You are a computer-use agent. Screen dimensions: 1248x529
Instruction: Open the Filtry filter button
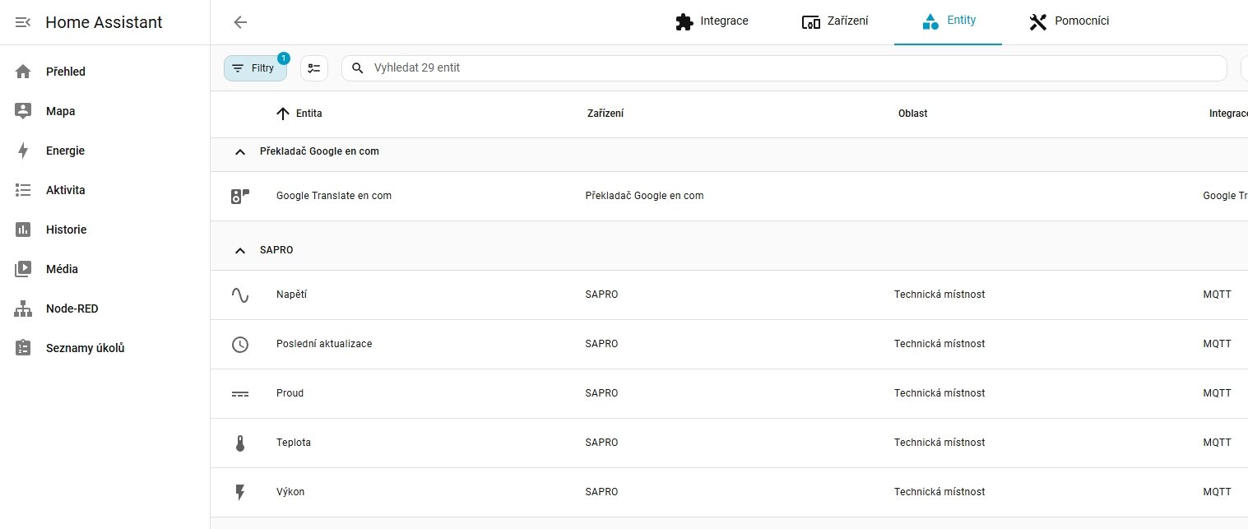255,68
